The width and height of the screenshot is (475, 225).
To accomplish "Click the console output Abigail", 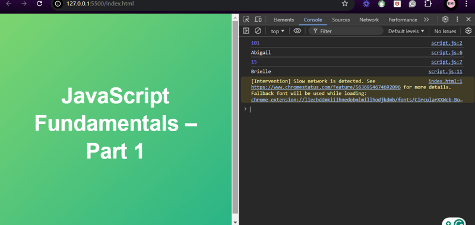I will [261, 53].
